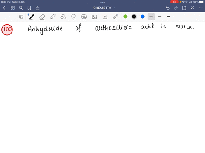This screenshot has height=153, width=205.
Task: Select the Shapes tool
Action: coord(63,17)
